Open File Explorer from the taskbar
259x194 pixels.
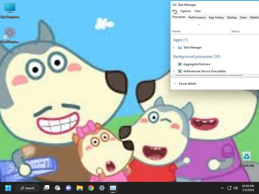(x=79, y=188)
